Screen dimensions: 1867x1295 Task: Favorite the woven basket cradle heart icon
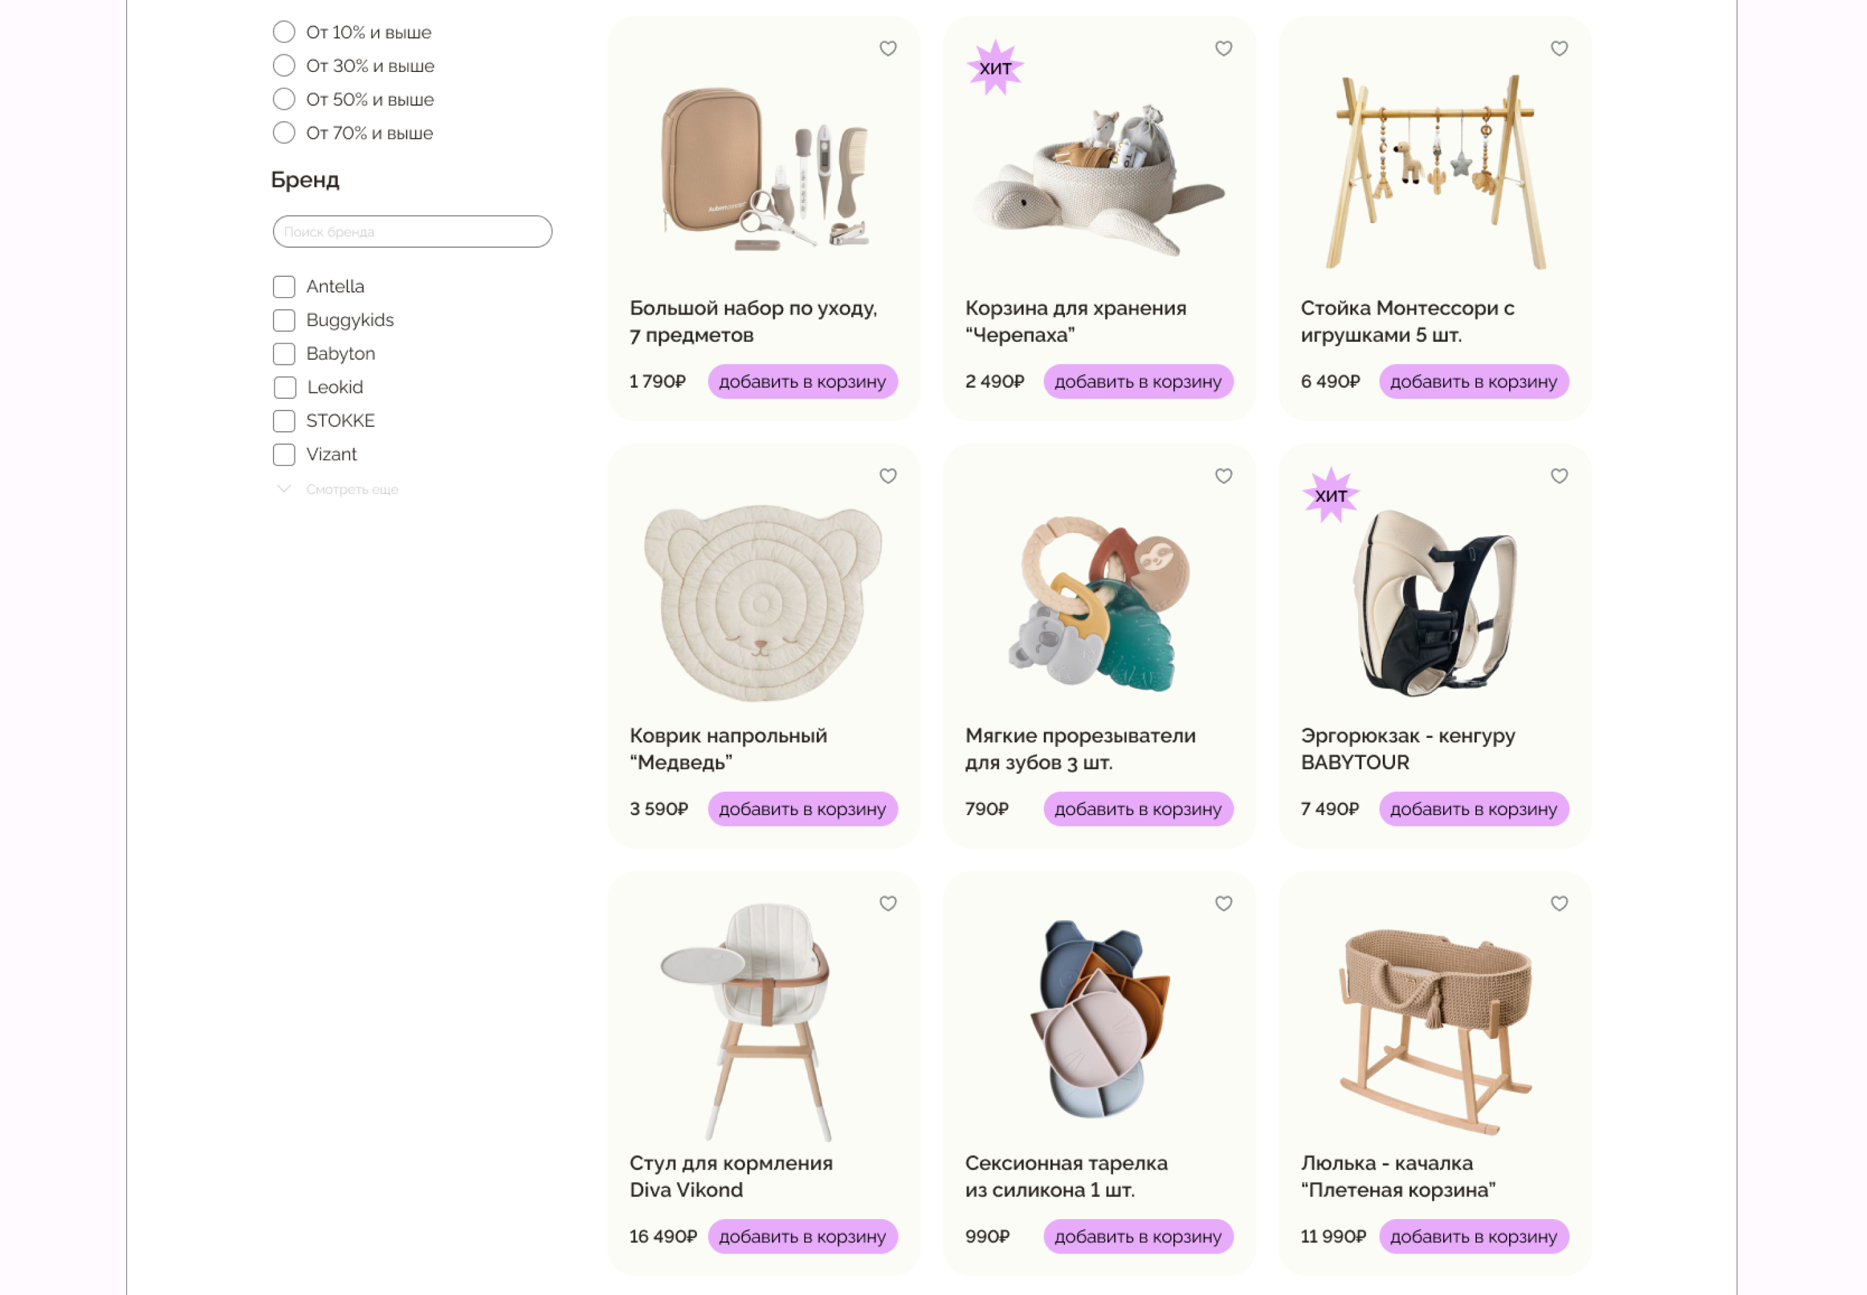point(1559,904)
